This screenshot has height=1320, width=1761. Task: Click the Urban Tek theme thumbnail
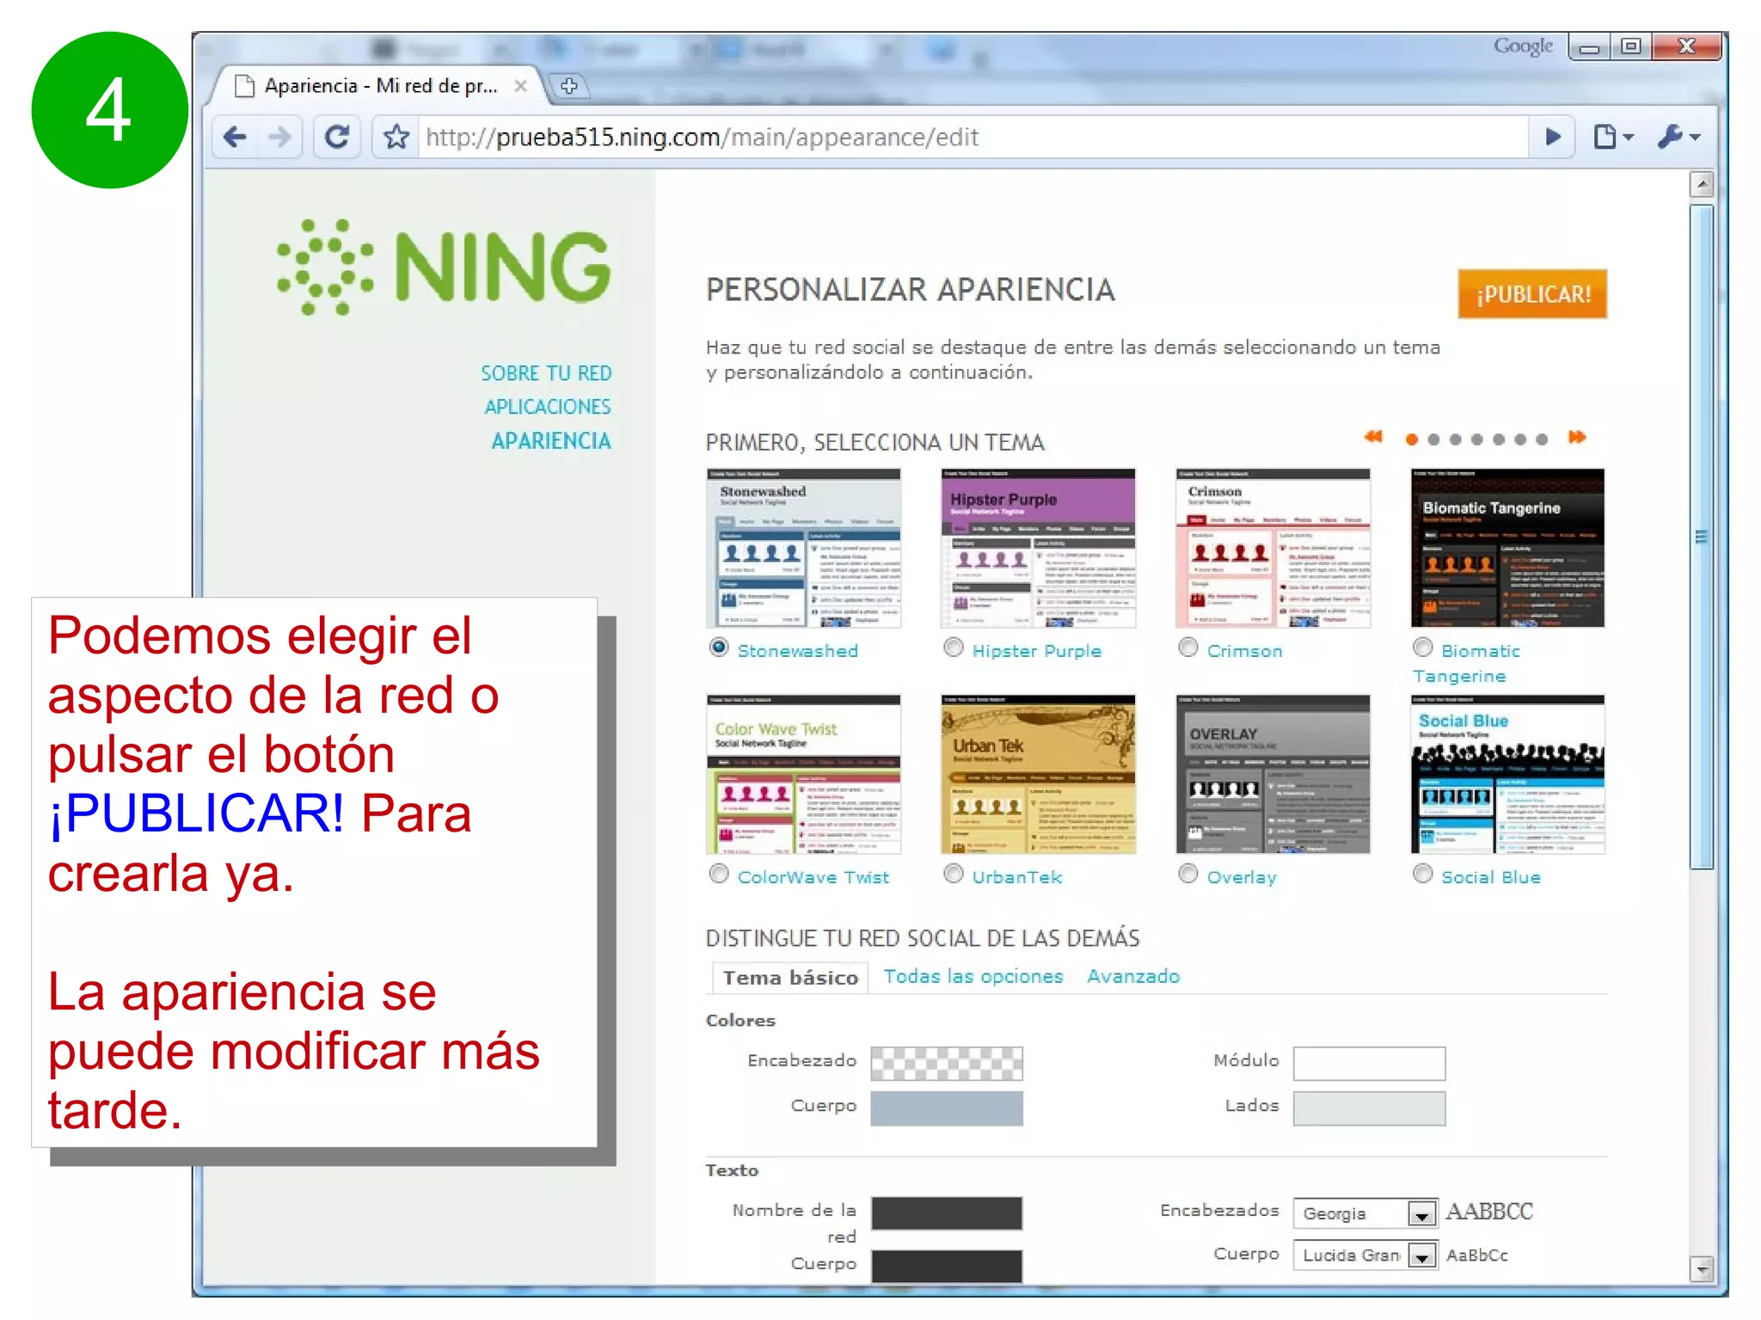(x=1038, y=774)
